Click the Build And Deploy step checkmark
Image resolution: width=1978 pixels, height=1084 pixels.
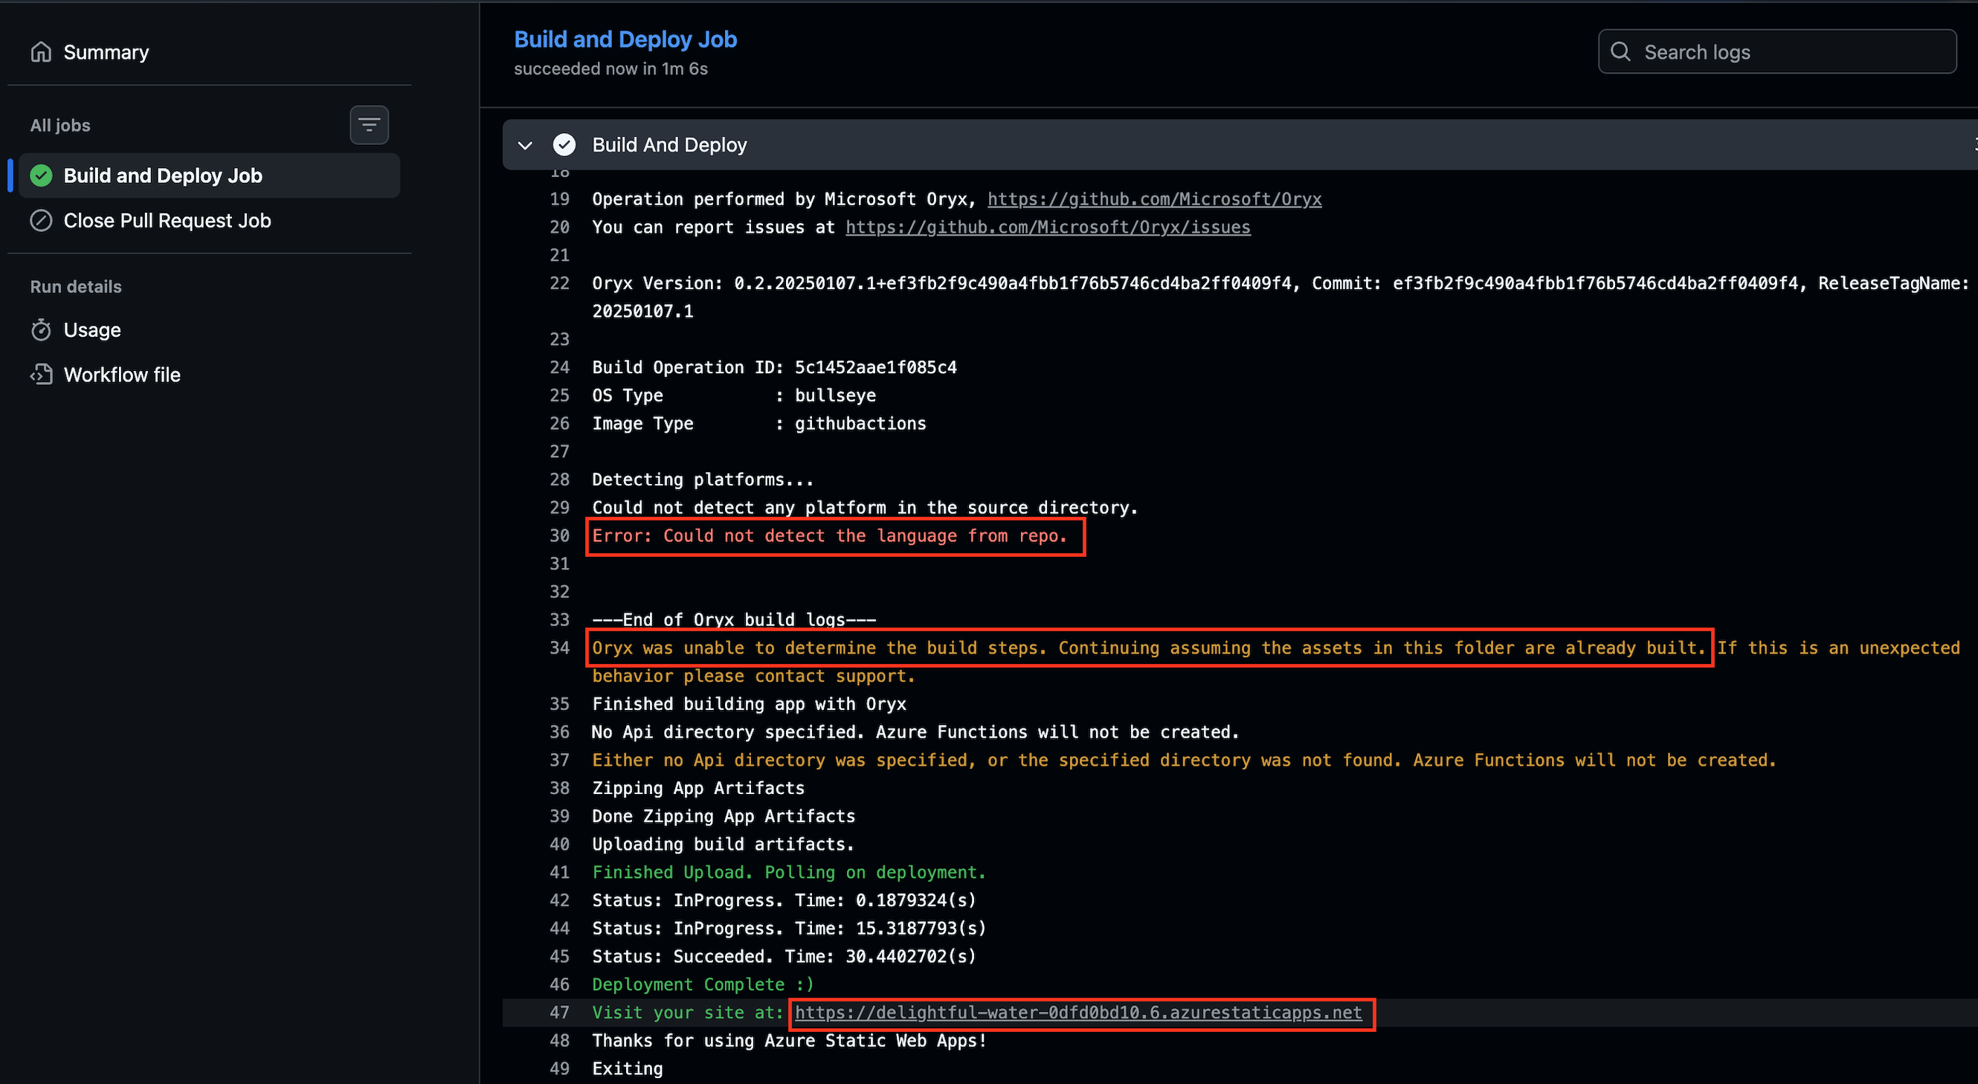(564, 144)
